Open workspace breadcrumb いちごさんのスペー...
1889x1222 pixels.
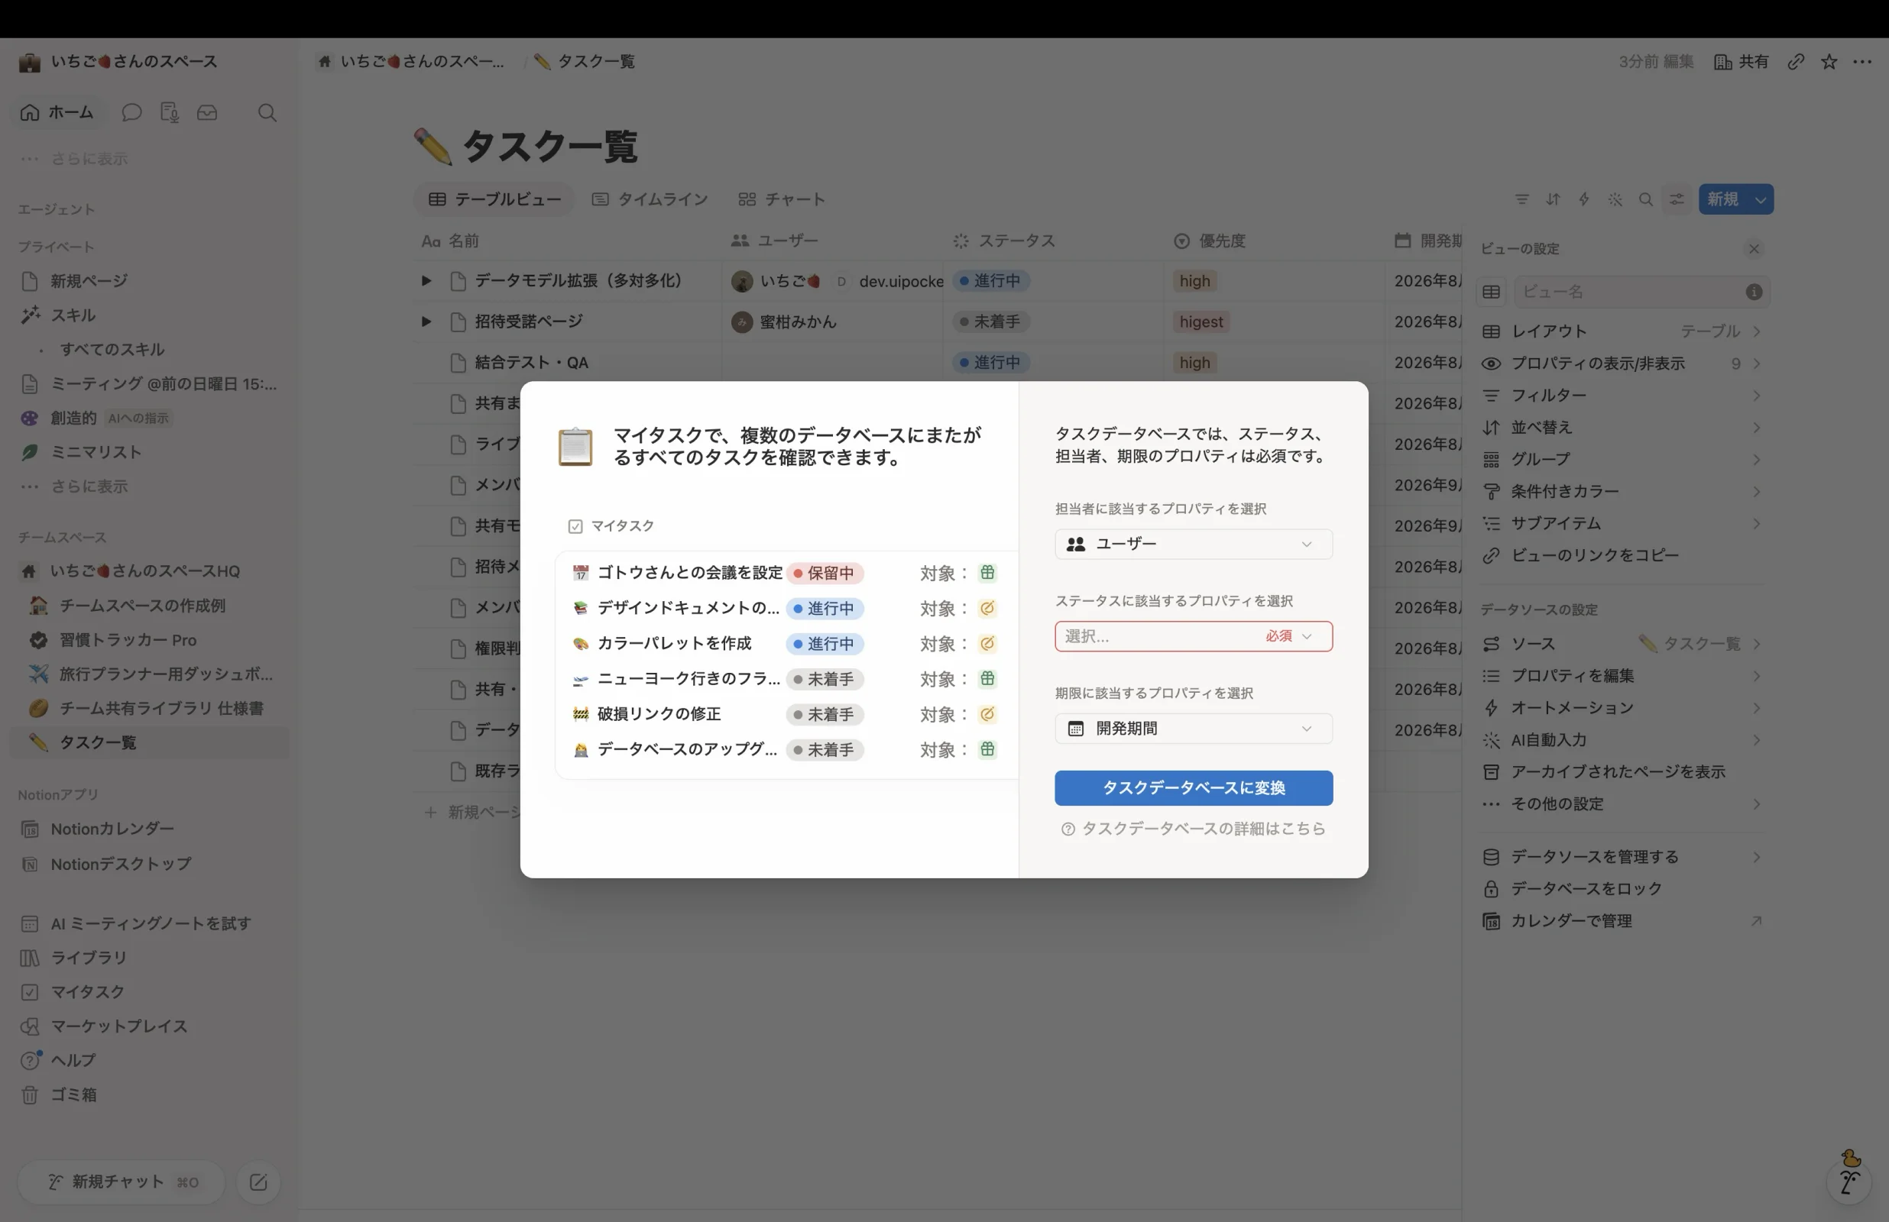point(410,62)
